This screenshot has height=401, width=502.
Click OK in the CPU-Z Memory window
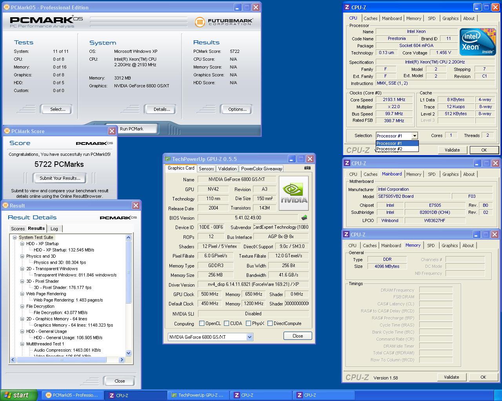coord(483,377)
